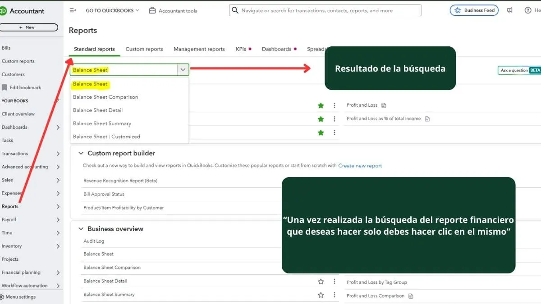Open Custom reports in the left sidebar

point(18,61)
